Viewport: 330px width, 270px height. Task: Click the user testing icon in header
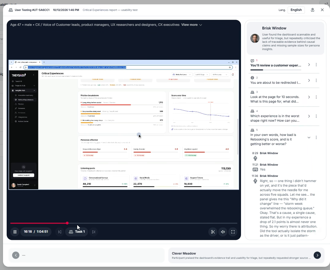(x=11, y=10)
